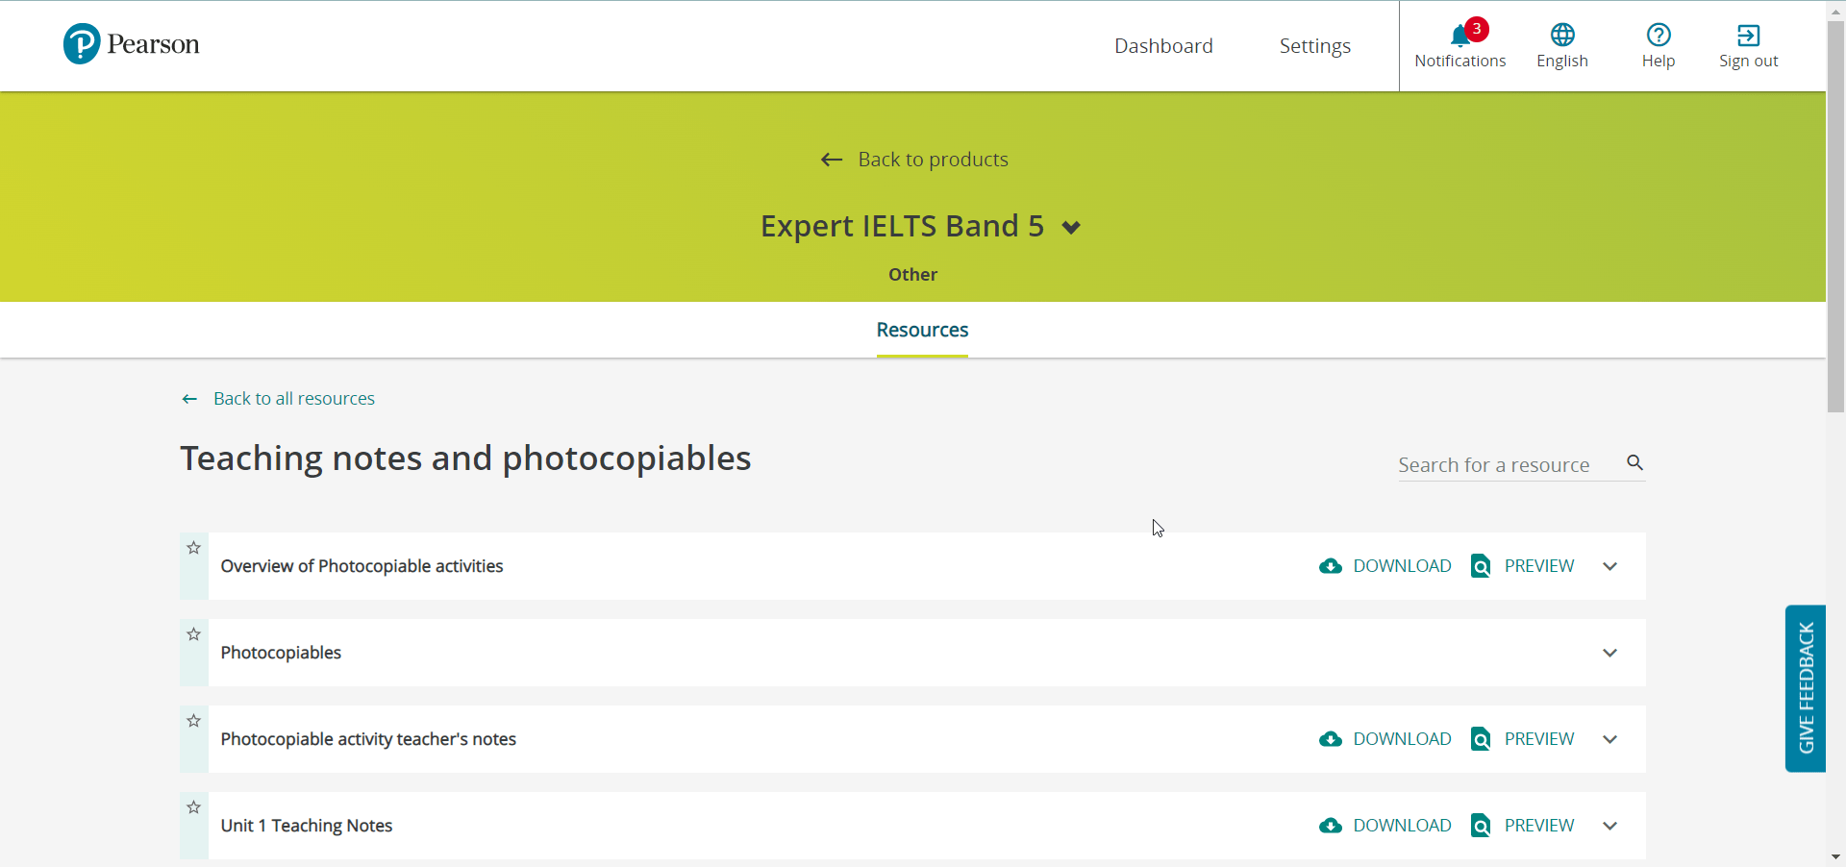
Task: Click the PREVIEW link for Photocopiable activity teacher's notes
Action: (1538, 739)
